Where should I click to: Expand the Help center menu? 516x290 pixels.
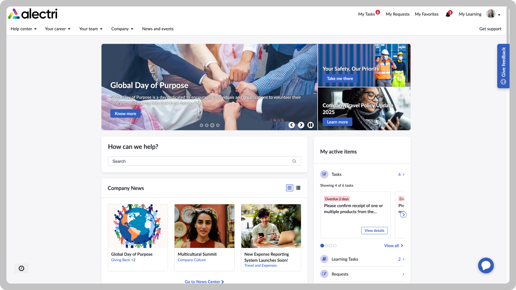[x=24, y=29]
